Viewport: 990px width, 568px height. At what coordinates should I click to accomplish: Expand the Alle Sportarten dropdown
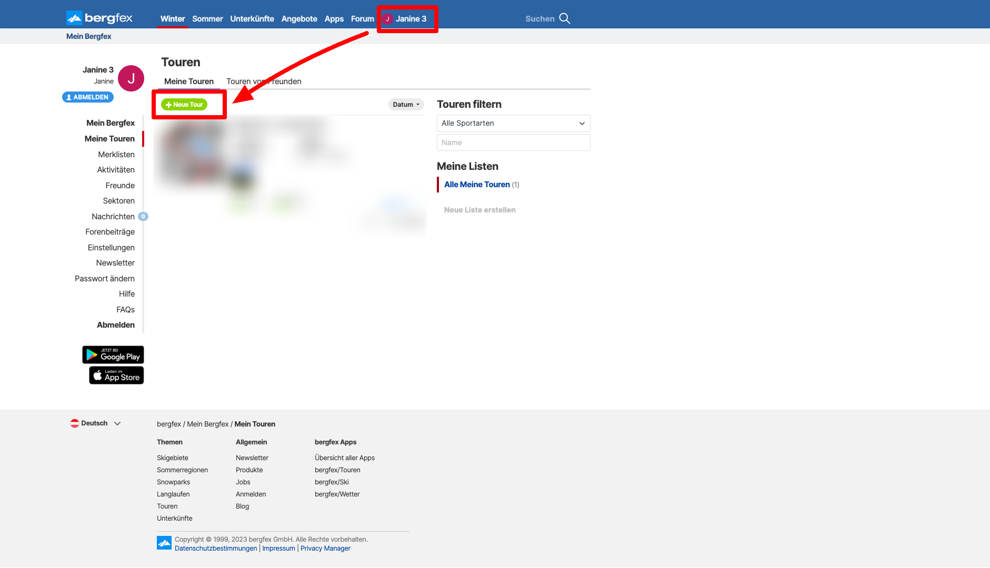[x=513, y=124]
